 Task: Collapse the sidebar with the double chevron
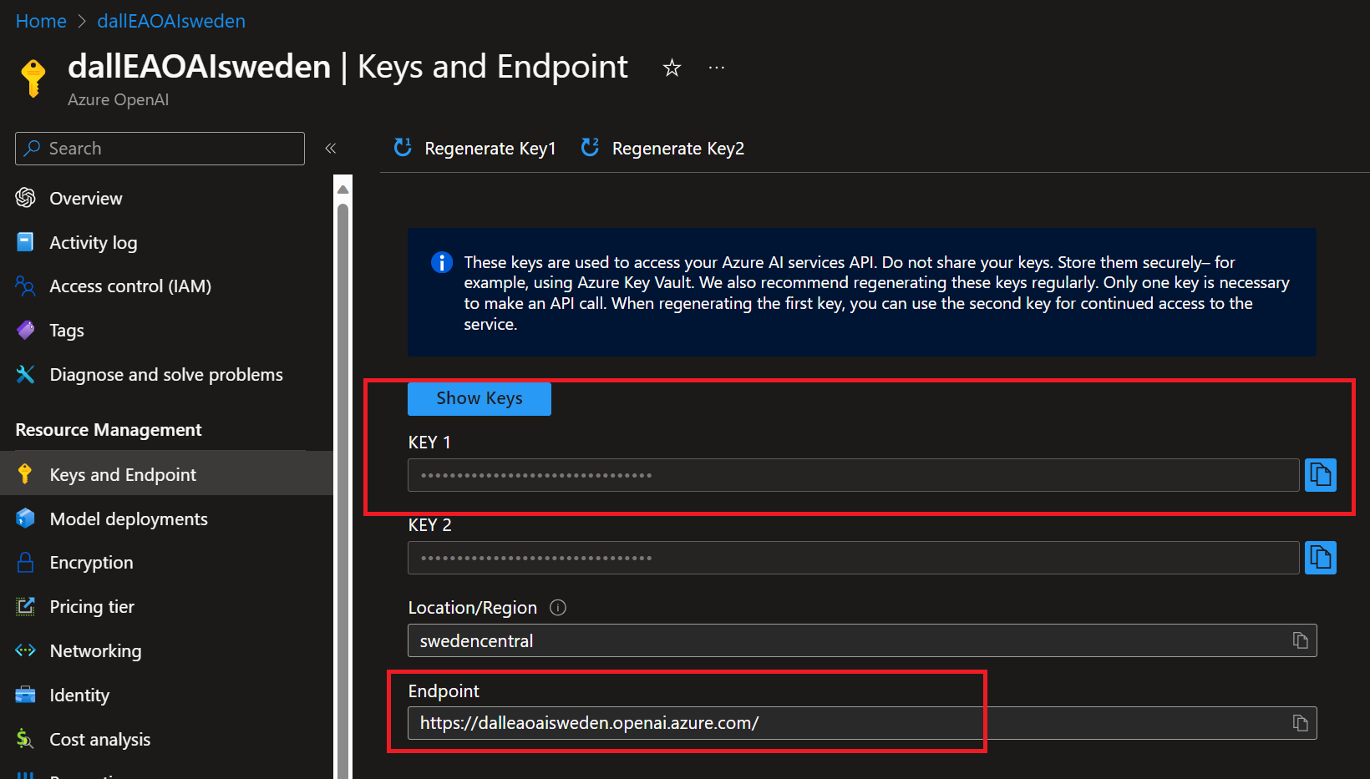[331, 149]
